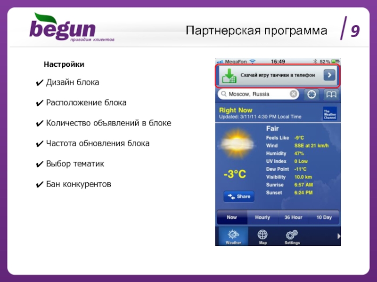Viewport: 377px width, 282px height.
Task: Click the 'Fair' condition label
Action: tap(272, 129)
